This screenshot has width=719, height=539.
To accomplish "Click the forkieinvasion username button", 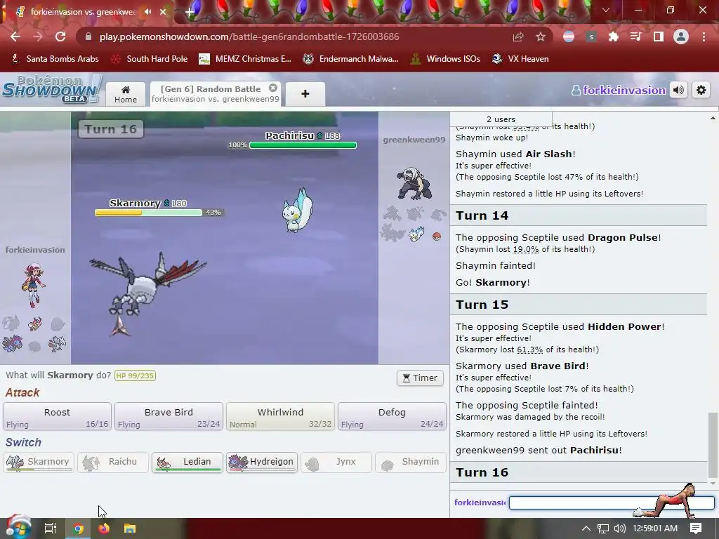I will coord(619,91).
